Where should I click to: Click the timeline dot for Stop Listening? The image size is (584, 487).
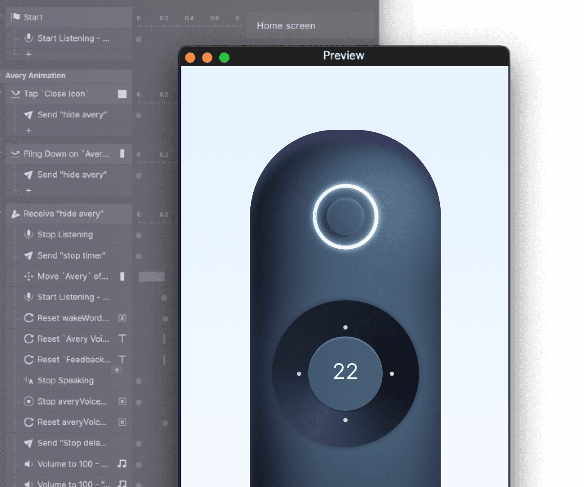point(139,235)
